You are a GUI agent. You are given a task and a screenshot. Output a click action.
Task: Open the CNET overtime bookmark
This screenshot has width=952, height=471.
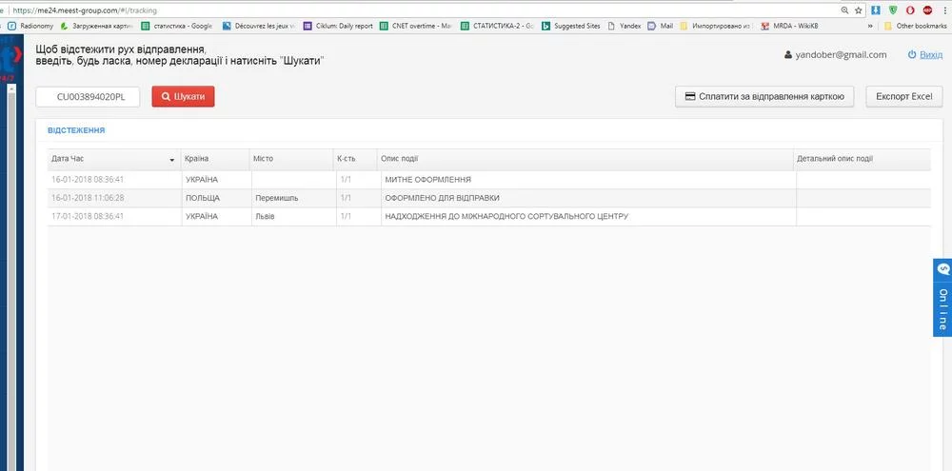point(416,26)
